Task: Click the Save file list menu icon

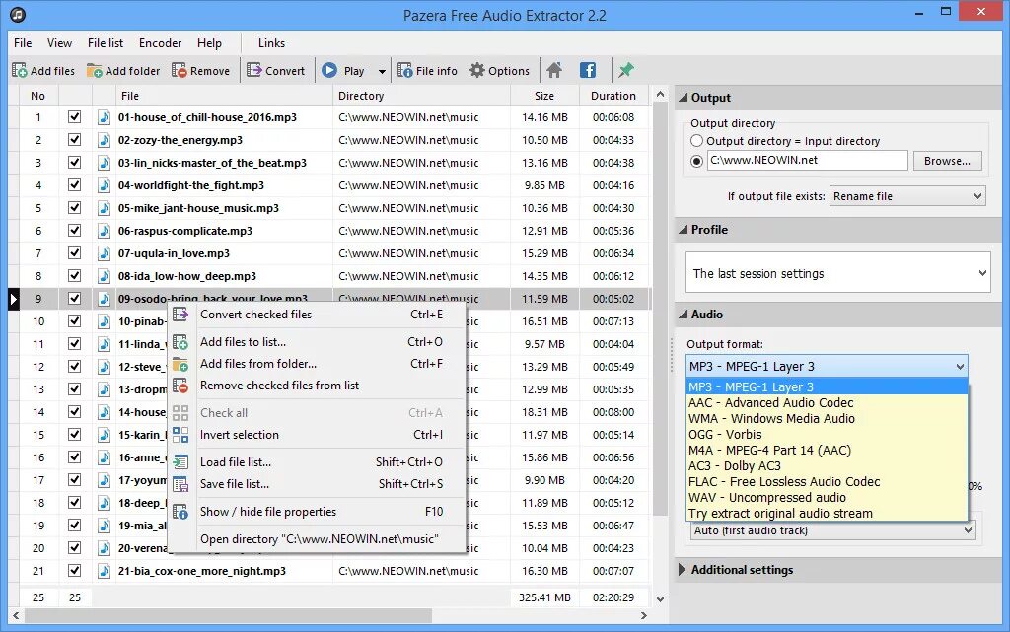Action: 180,484
